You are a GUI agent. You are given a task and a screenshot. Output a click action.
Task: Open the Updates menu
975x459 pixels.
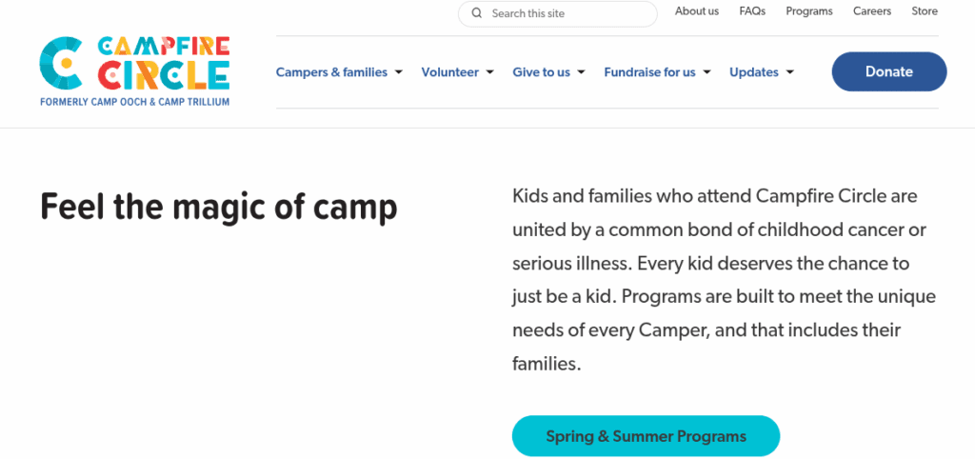coord(753,72)
